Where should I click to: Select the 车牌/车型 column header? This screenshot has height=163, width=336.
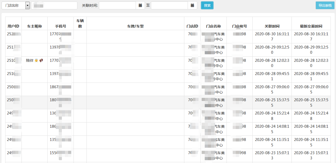point(135,26)
